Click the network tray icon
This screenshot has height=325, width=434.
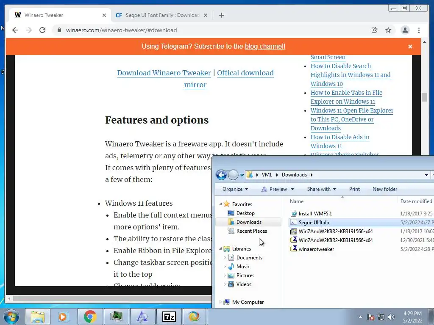click(381, 317)
